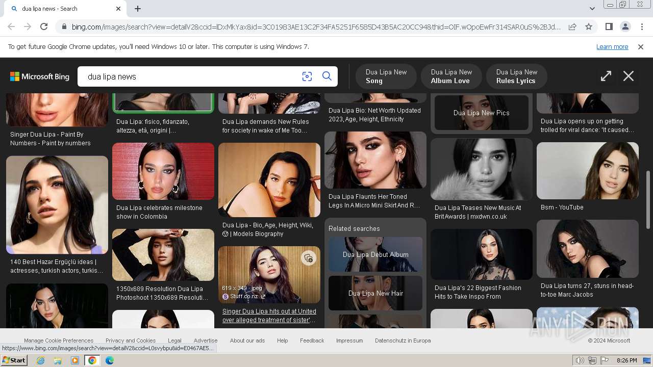Click visual search icon on Stuff.co.nz image
Image resolution: width=653 pixels, height=367 pixels.
coord(308,258)
